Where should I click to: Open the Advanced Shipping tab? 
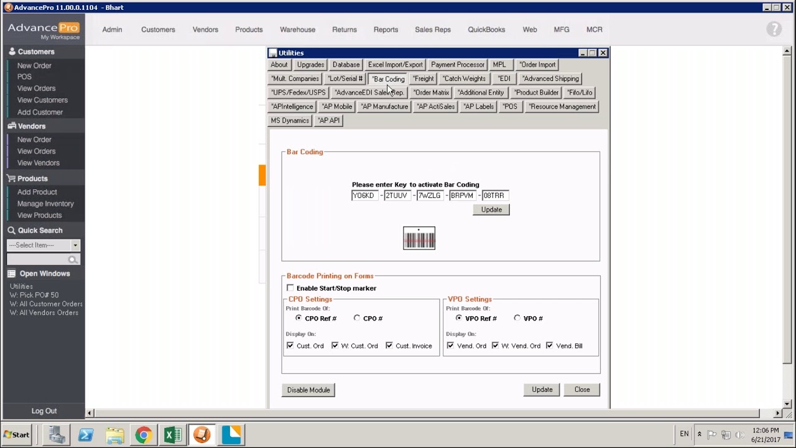550,78
